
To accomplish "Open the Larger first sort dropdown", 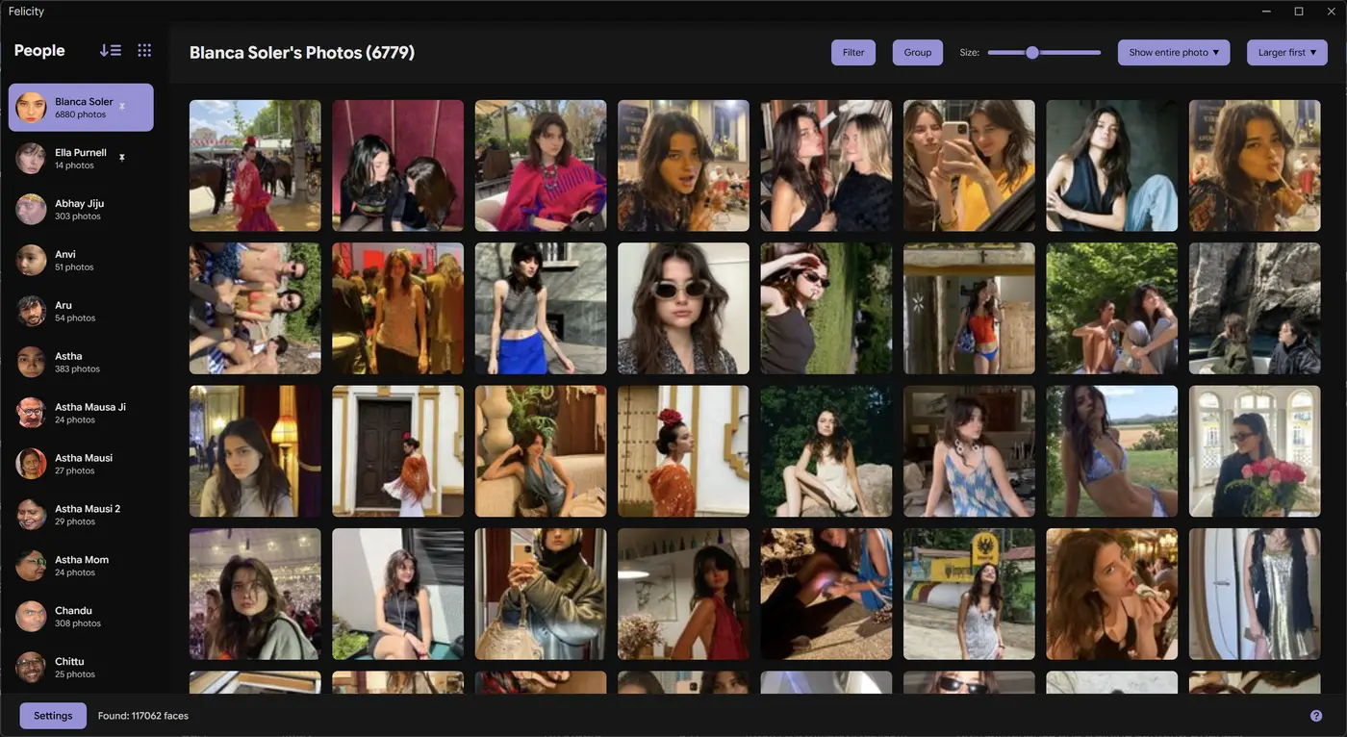I will pyautogui.click(x=1287, y=52).
